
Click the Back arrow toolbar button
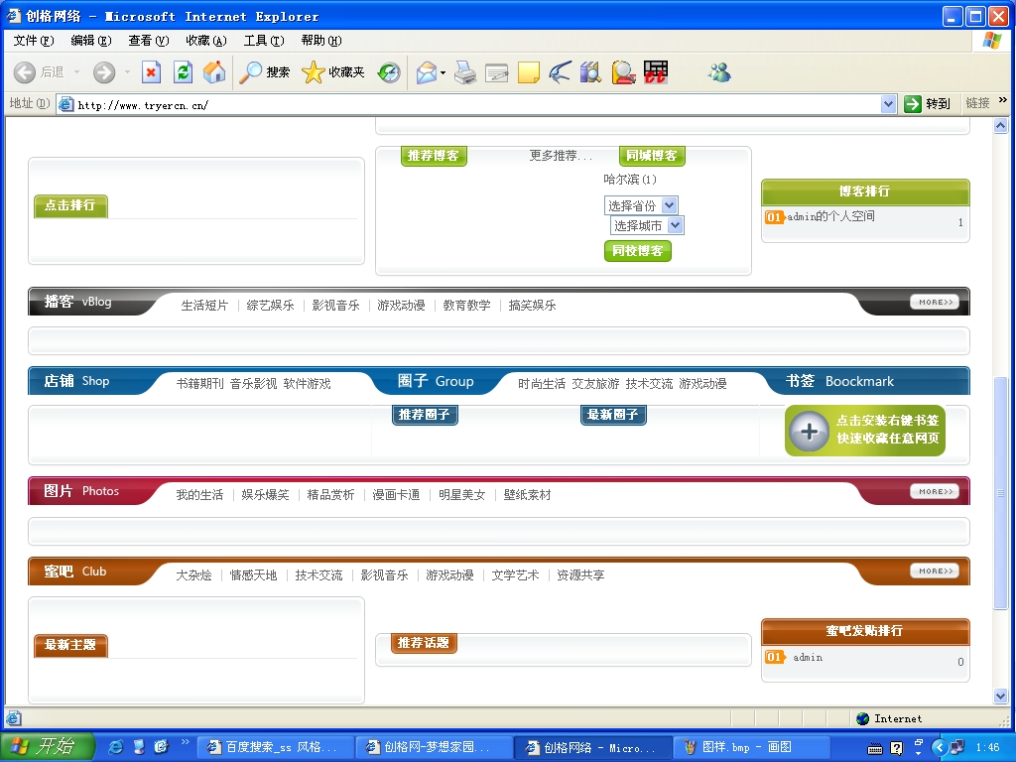point(25,71)
